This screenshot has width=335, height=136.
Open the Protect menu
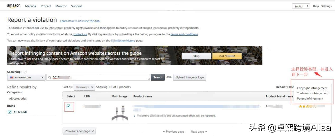click(46, 6)
